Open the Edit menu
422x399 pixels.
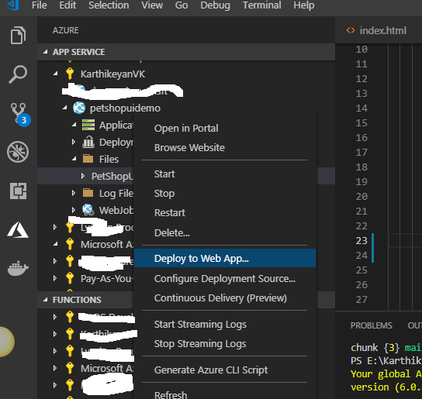coord(67,5)
